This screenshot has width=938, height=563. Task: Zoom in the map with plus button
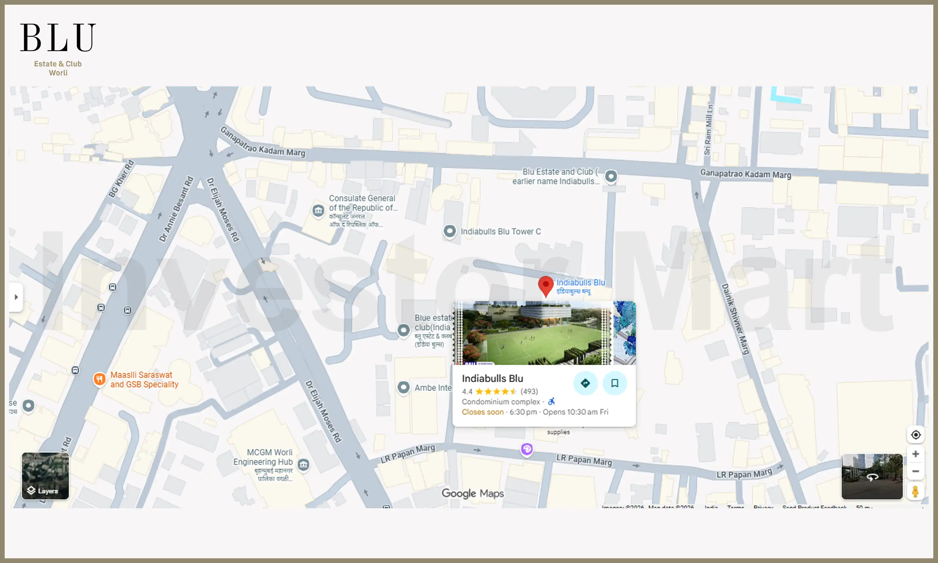coord(915,454)
